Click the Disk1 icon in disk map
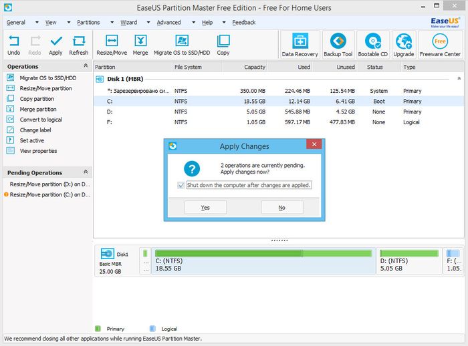 (x=108, y=254)
